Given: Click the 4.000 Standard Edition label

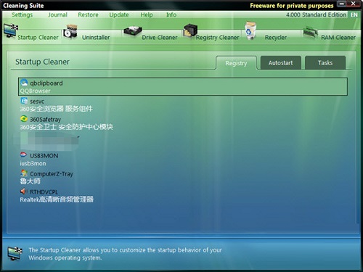Looking at the screenshot, I should click(x=316, y=15).
